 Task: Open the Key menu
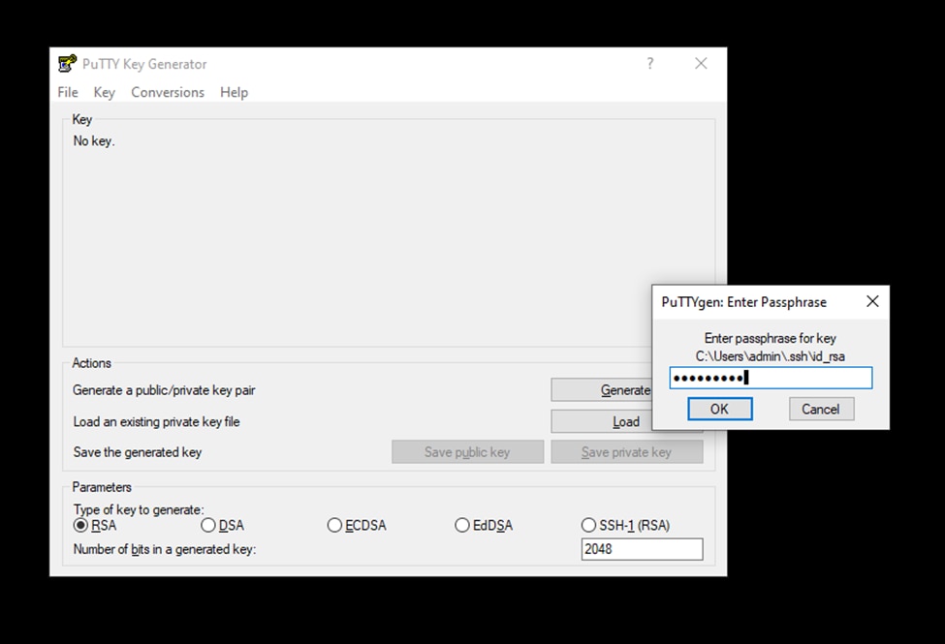click(x=105, y=92)
